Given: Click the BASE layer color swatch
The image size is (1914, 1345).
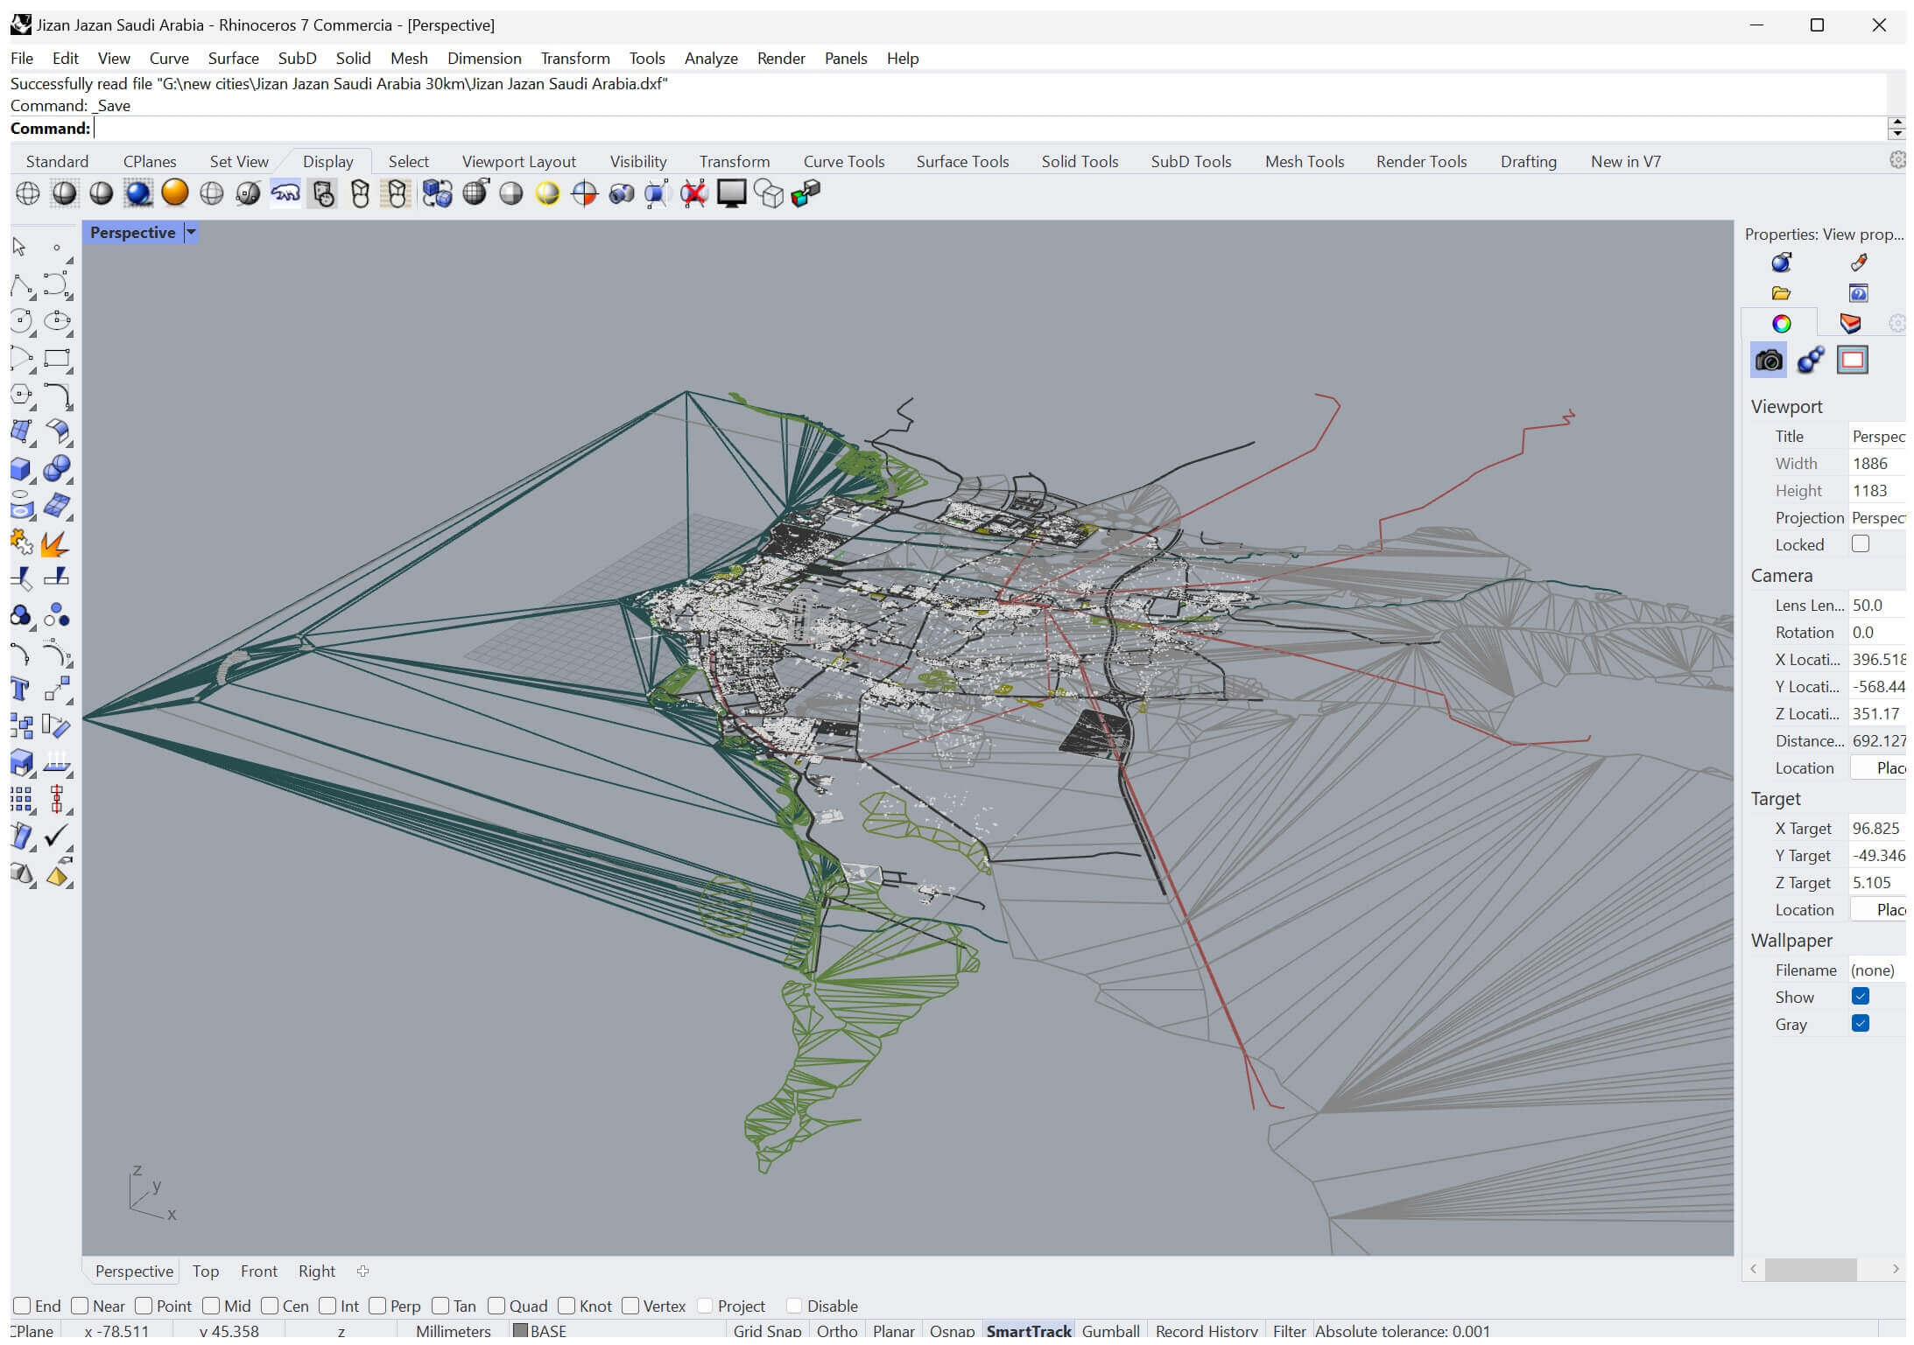Looking at the screenshot, I should click(520, 1331).
